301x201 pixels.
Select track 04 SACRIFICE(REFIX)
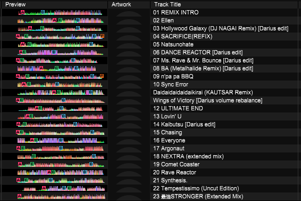coord(183,36)
